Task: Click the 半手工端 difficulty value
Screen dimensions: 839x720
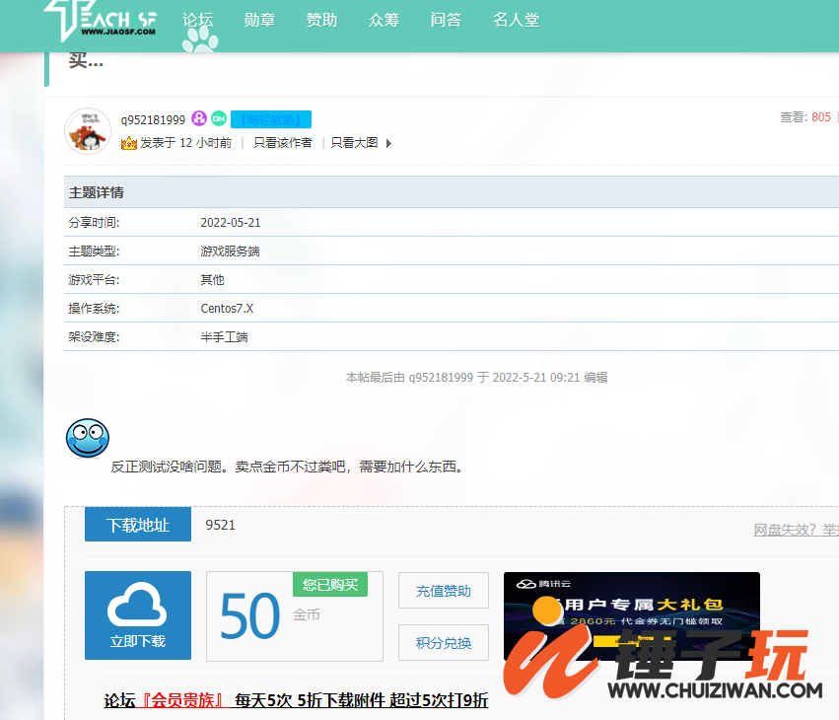Action: (224, 337)
